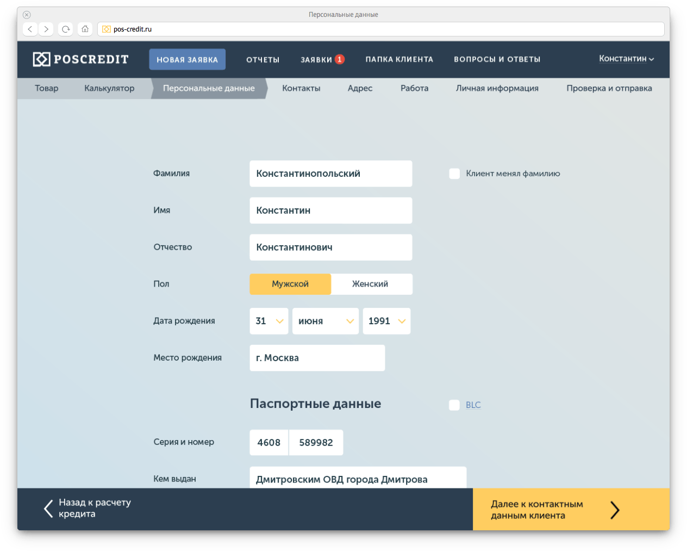Screen dimensions: 687x551
Task: Switch to the Контакты step tab
Action: pyautogui.click(x=301, y=88)
